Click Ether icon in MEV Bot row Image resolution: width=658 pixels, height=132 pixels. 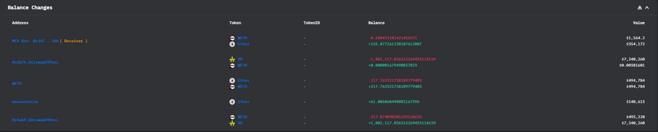pos(232,44)
